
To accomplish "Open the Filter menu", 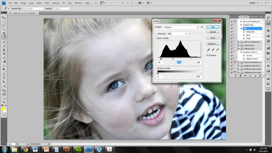I will [47, 3].
